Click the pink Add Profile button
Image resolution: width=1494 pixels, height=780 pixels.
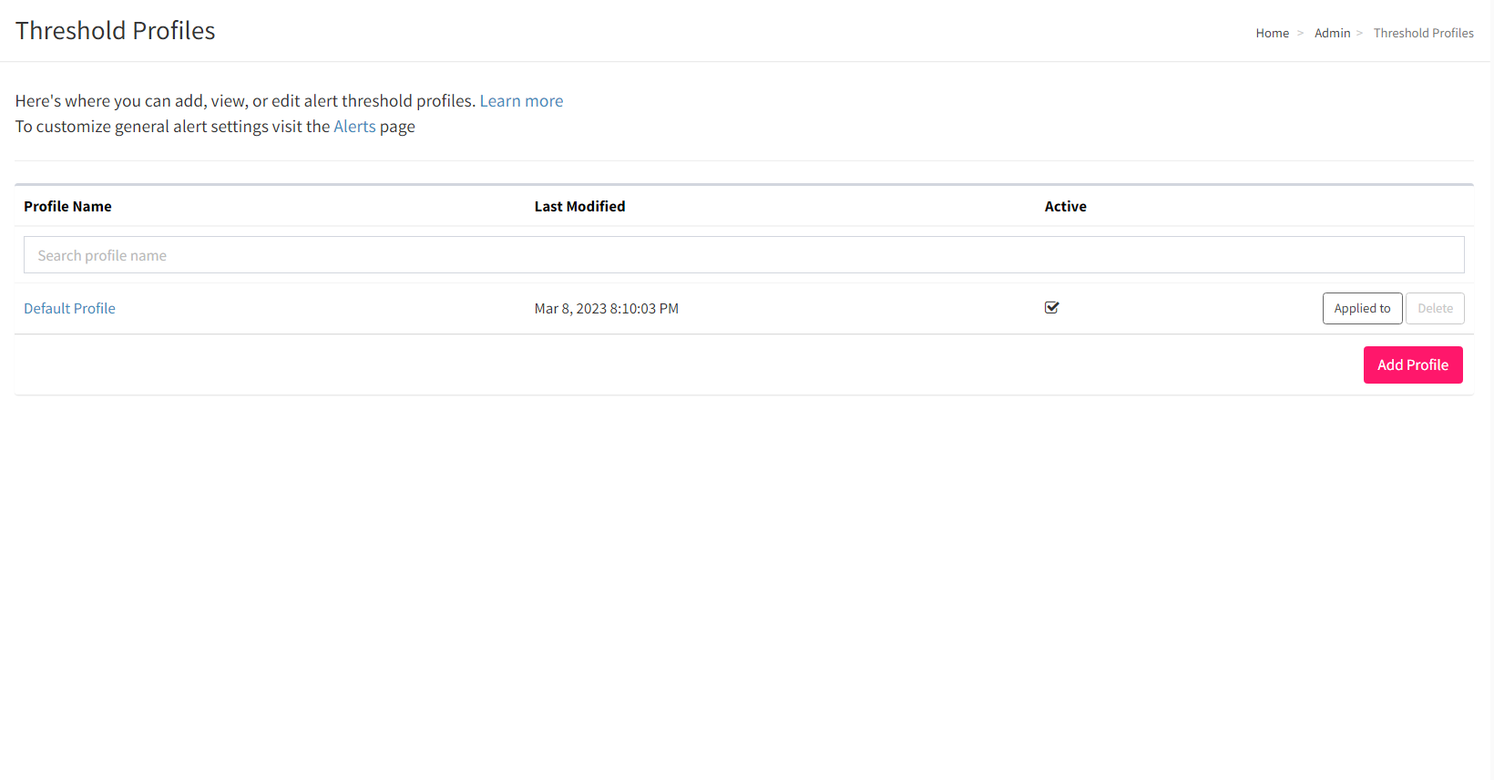[1412, 365]
